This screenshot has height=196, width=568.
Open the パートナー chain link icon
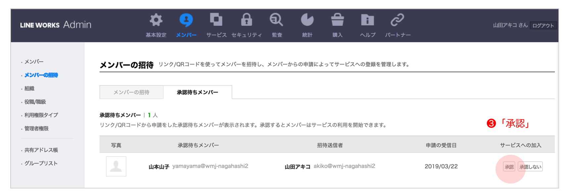click(397, 20)
